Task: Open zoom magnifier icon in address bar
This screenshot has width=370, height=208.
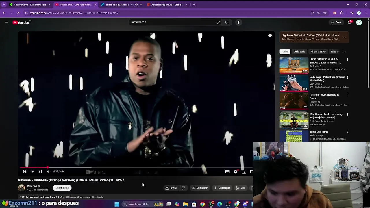Action: [319, 13]
